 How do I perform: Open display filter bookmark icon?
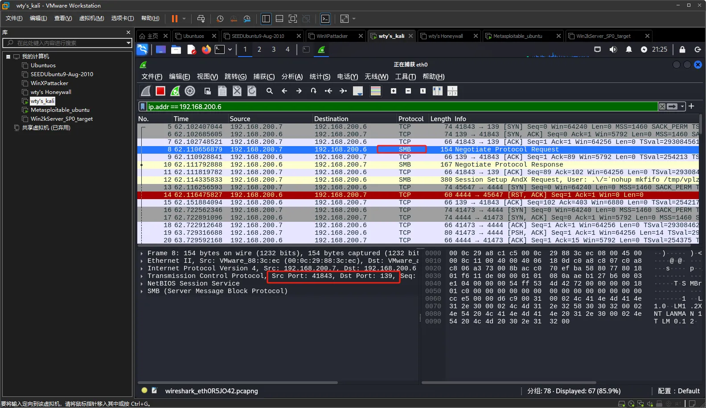(143, 106)
